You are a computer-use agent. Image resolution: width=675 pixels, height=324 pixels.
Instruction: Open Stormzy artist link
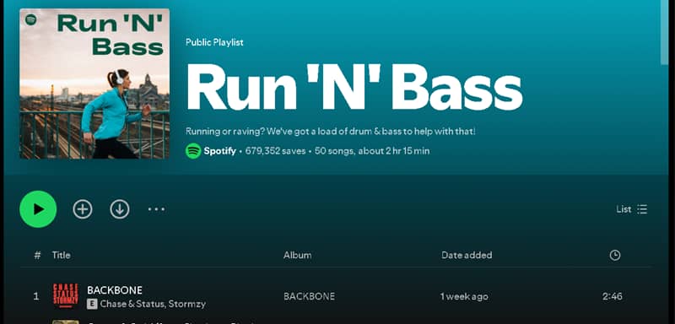tap(186, 305)
